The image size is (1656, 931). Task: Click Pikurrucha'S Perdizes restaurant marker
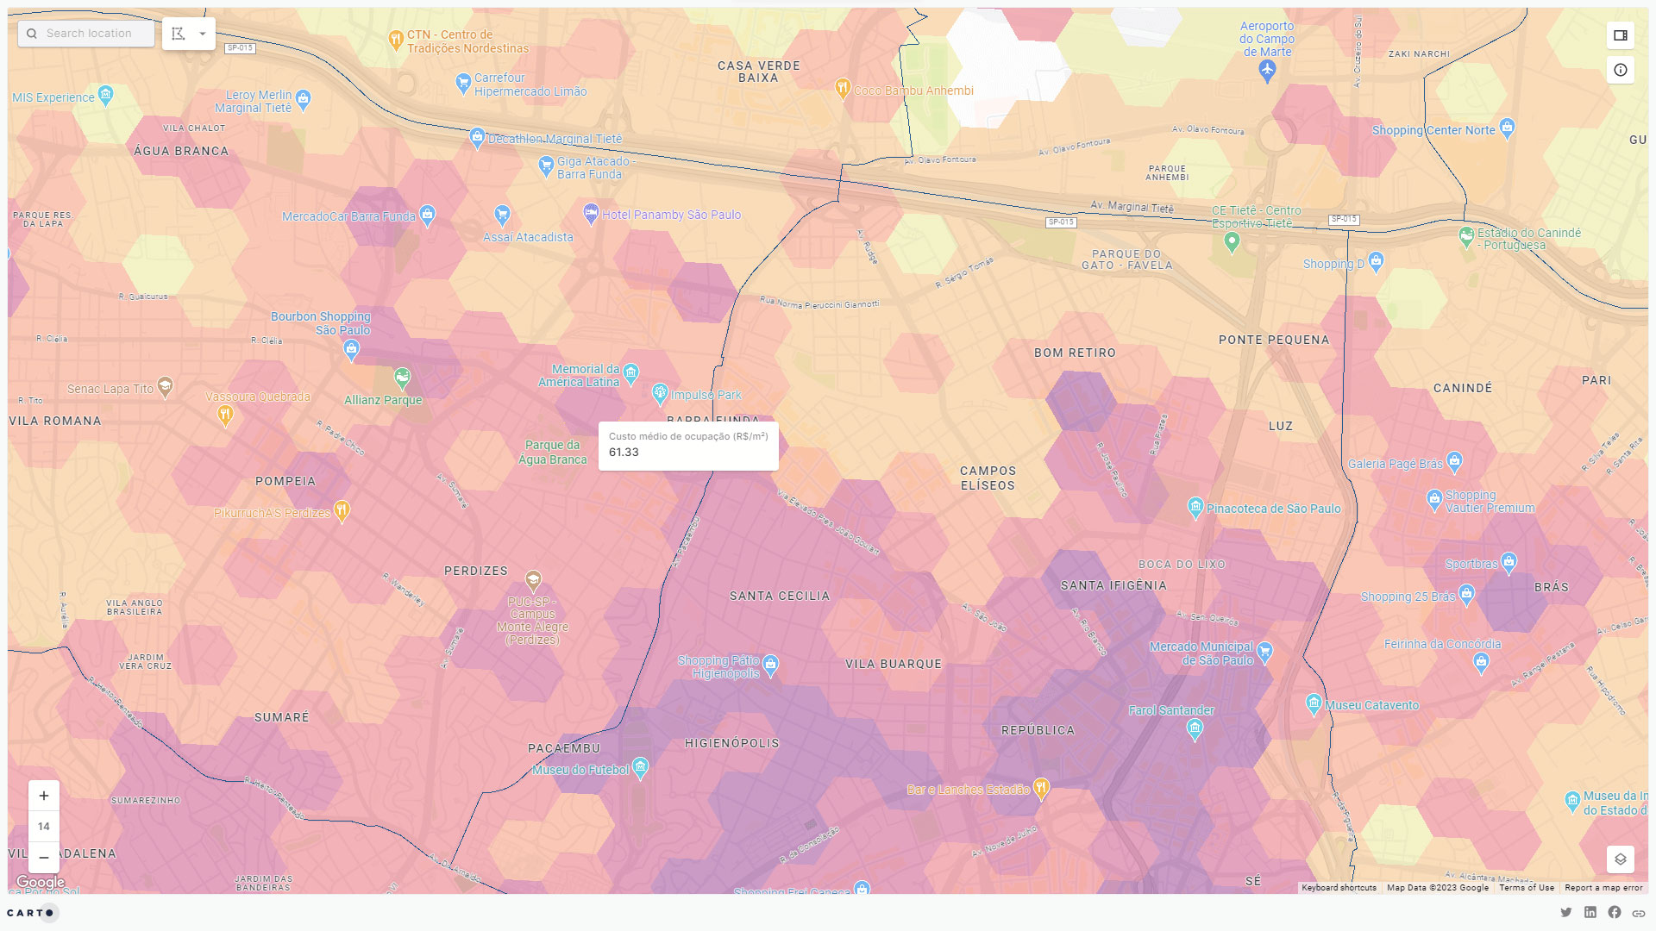tap(342, 511)
